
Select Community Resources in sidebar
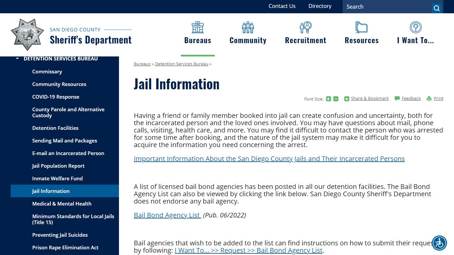click(59, 84)
